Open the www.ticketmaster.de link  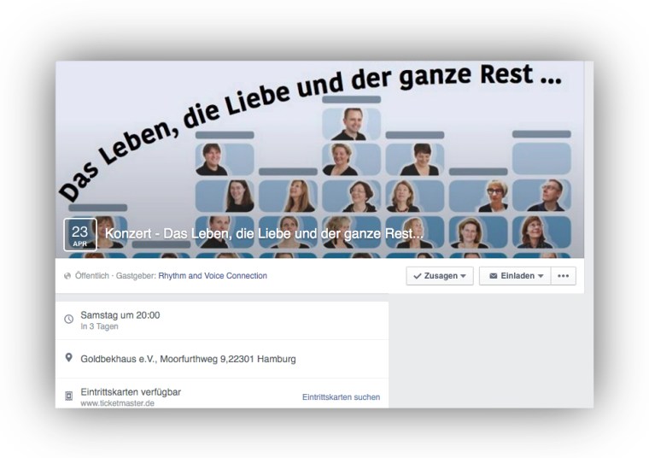tap(118, 403)
